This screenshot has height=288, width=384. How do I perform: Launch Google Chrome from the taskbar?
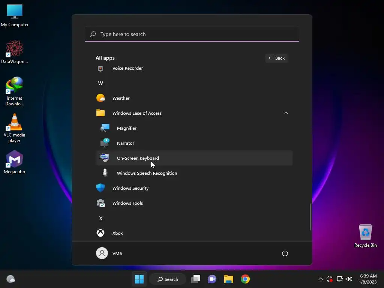click(245, 279)
